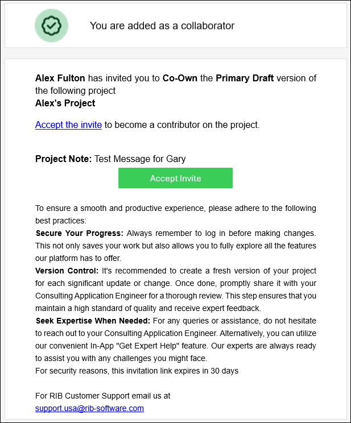Click the best practices intro sentence
This screenshot has width=351, height=423.
[x=175, y=214]
